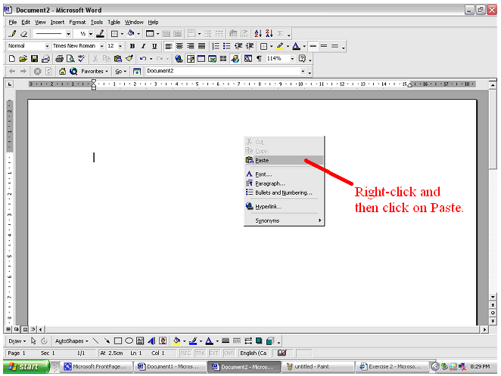
Task: Click the Paste clipboard toolbar icon
Action: [x=117, y=59]
